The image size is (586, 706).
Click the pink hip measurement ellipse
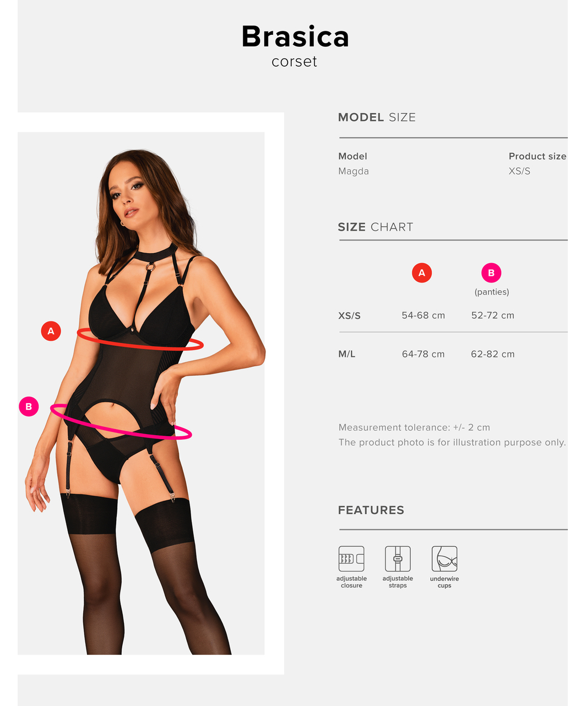(x=121, y=422)
